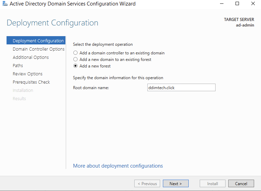The width and height of the screenshot is (261, 191).
Task: Click the ad-admin target server name
Action: coord(245,25)
